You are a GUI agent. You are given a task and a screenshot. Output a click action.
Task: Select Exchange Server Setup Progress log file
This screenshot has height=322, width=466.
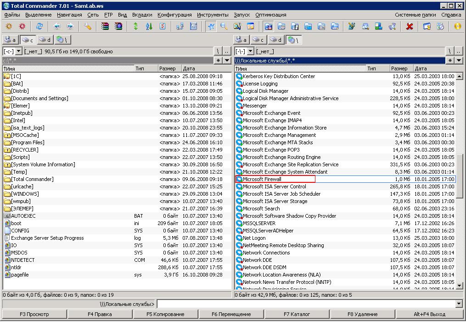[x=117, y=238]
